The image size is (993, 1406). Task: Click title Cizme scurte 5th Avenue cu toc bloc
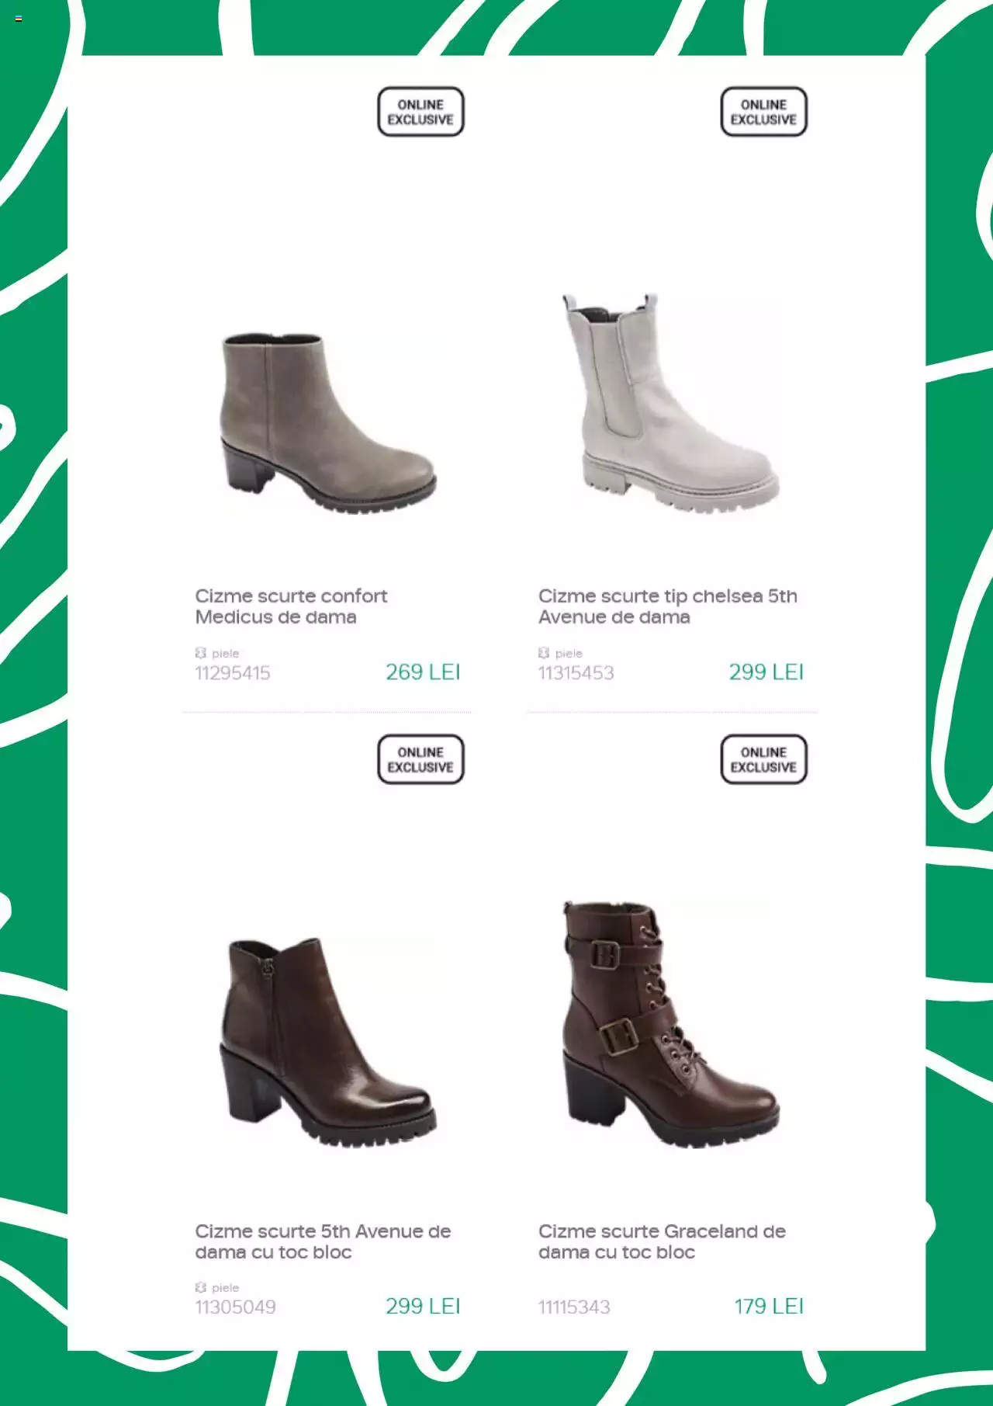pyautogui.click(x=323, y=1241)
